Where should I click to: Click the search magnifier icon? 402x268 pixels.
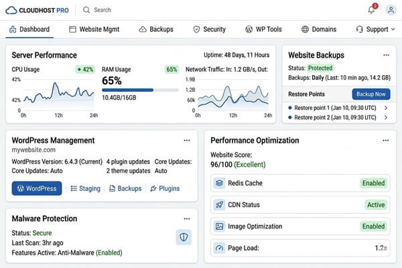(x=86, y=10)
